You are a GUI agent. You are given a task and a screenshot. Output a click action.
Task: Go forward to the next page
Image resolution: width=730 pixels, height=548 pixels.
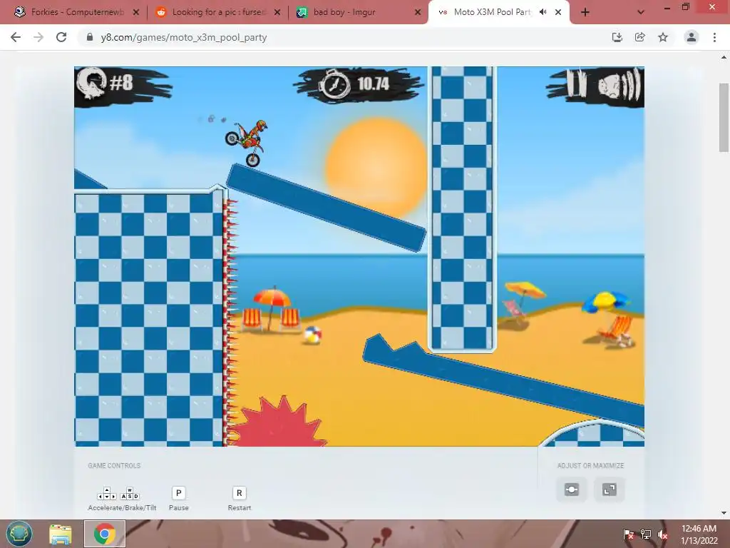[x=38, y=37]
